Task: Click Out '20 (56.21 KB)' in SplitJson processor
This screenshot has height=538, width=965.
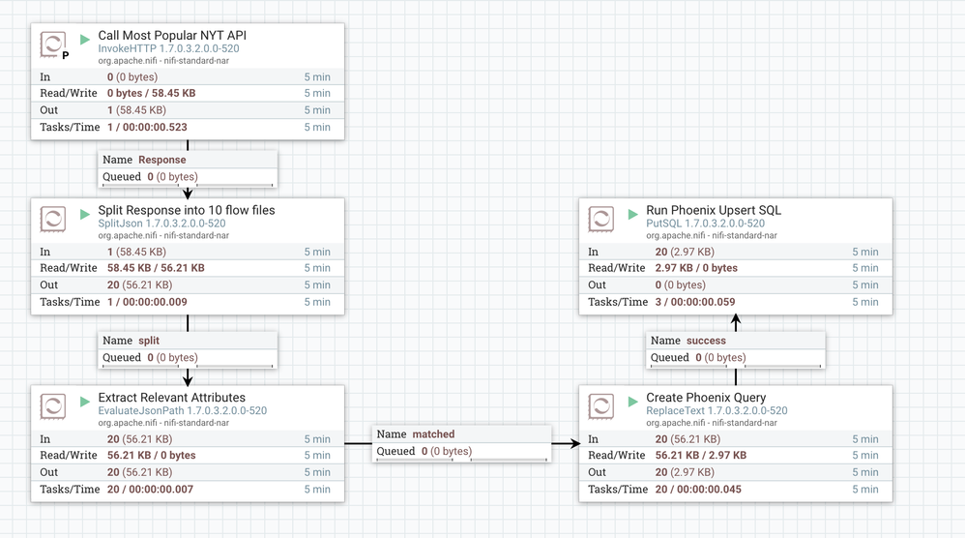Action: (x=139, y=285)
